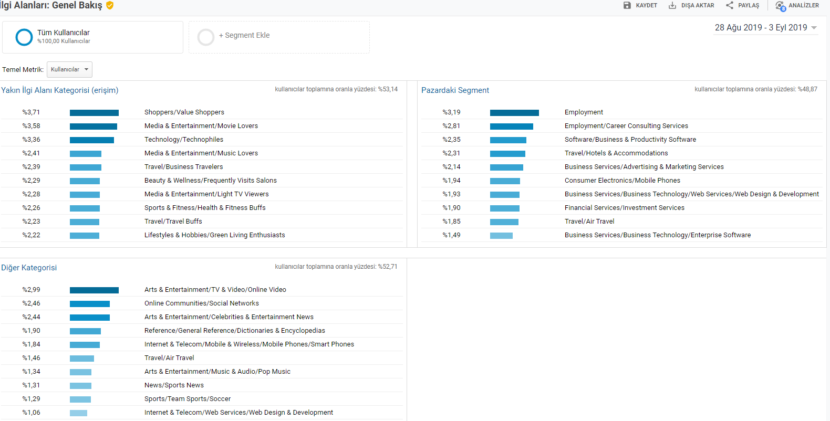Click the Online Communities/Social Networks row

(x=201, y=303)
